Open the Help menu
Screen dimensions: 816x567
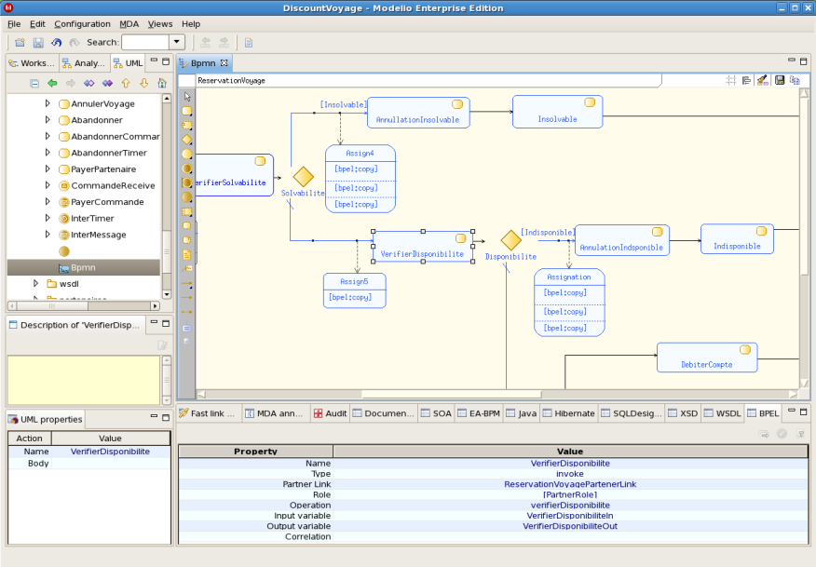point(191,24)
